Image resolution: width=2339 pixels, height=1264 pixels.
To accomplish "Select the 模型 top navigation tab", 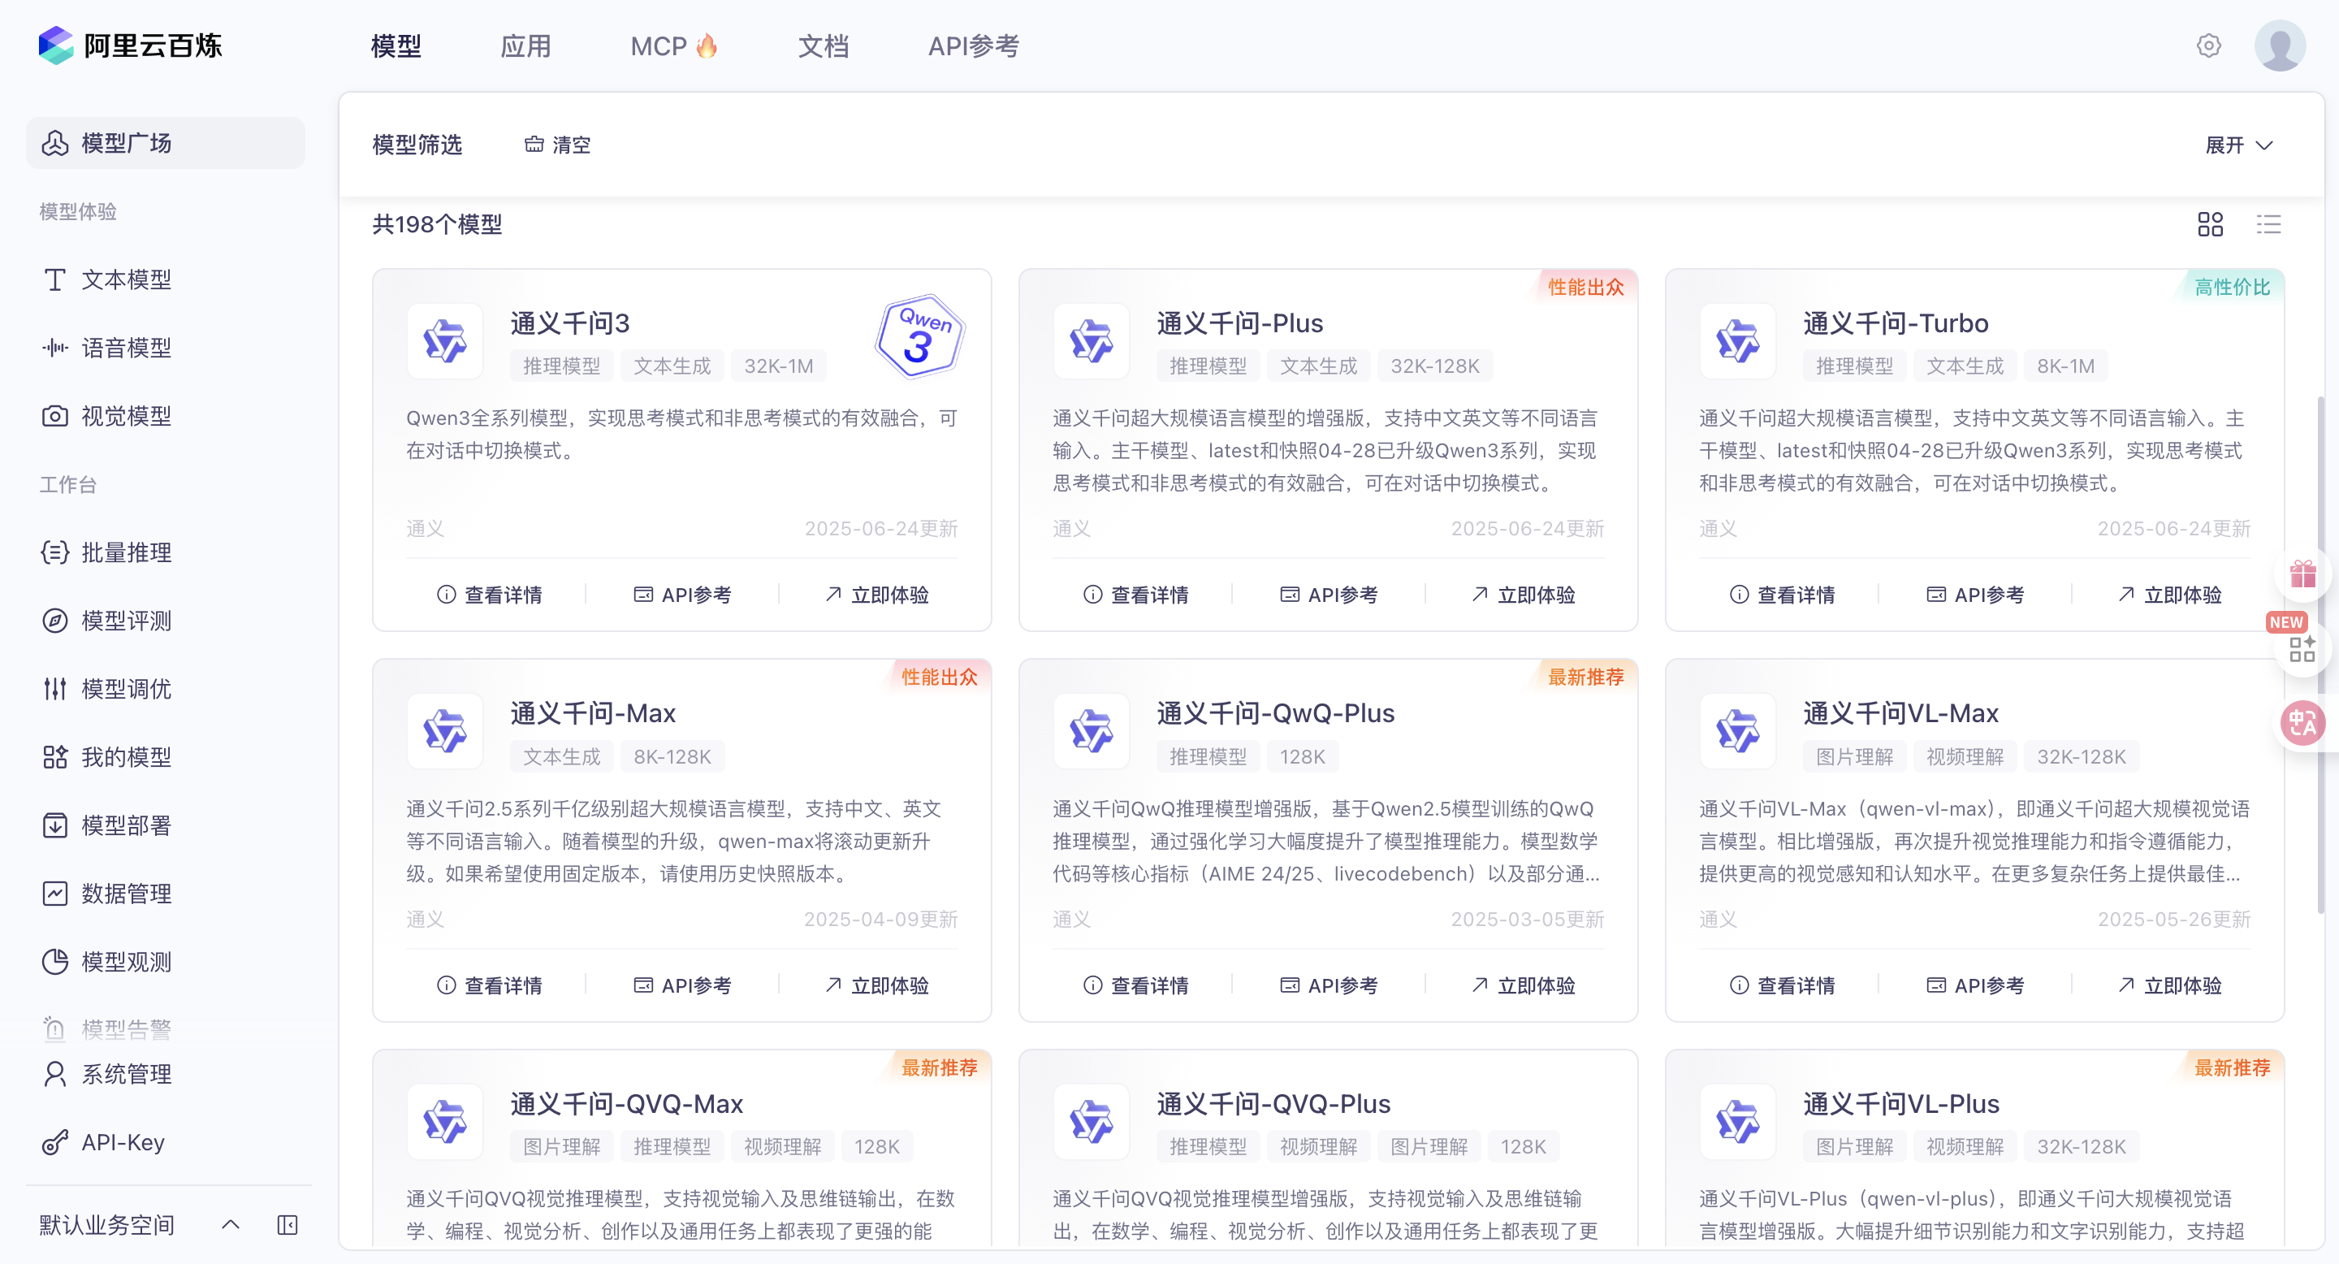I will 396,46.
